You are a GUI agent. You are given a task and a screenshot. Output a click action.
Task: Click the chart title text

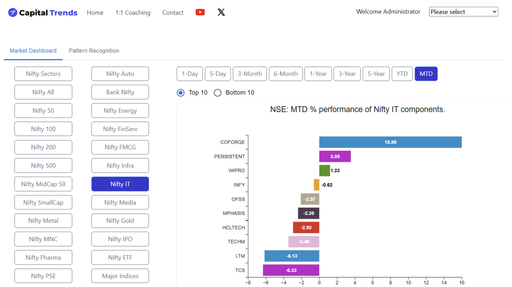click(x=358, y=109)
